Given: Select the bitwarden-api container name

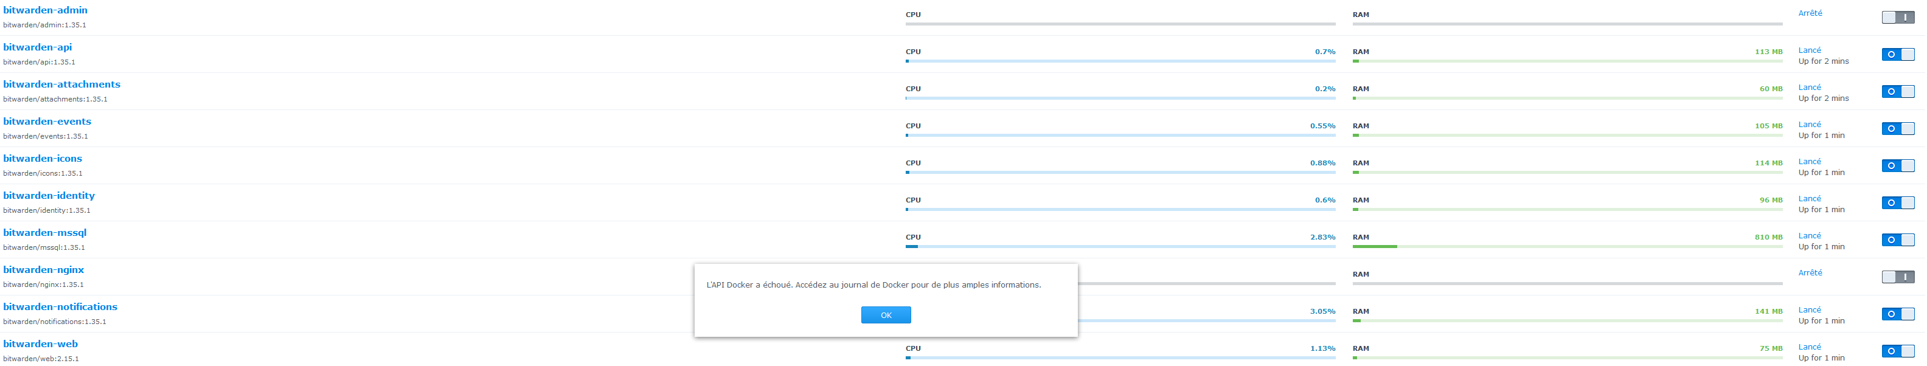Looking at the screenshot, I should (x=37, y=47).
